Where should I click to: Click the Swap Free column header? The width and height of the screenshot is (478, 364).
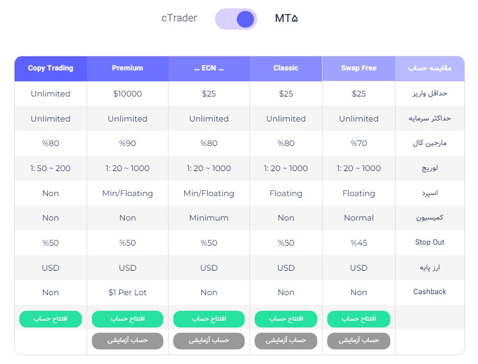[x=359, y=68]
